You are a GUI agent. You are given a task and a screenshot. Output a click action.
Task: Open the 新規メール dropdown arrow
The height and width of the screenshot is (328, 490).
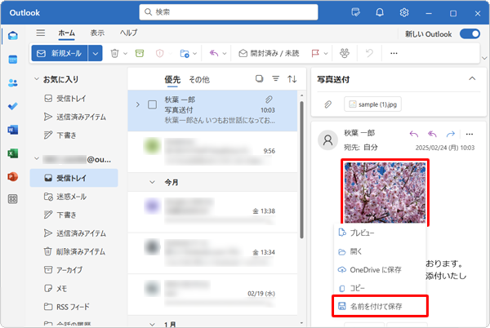pyautogui.click(x=96, y=53)
